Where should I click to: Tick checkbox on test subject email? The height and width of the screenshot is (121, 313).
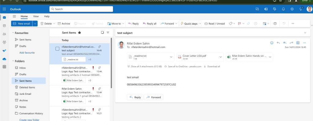(57, 49)
